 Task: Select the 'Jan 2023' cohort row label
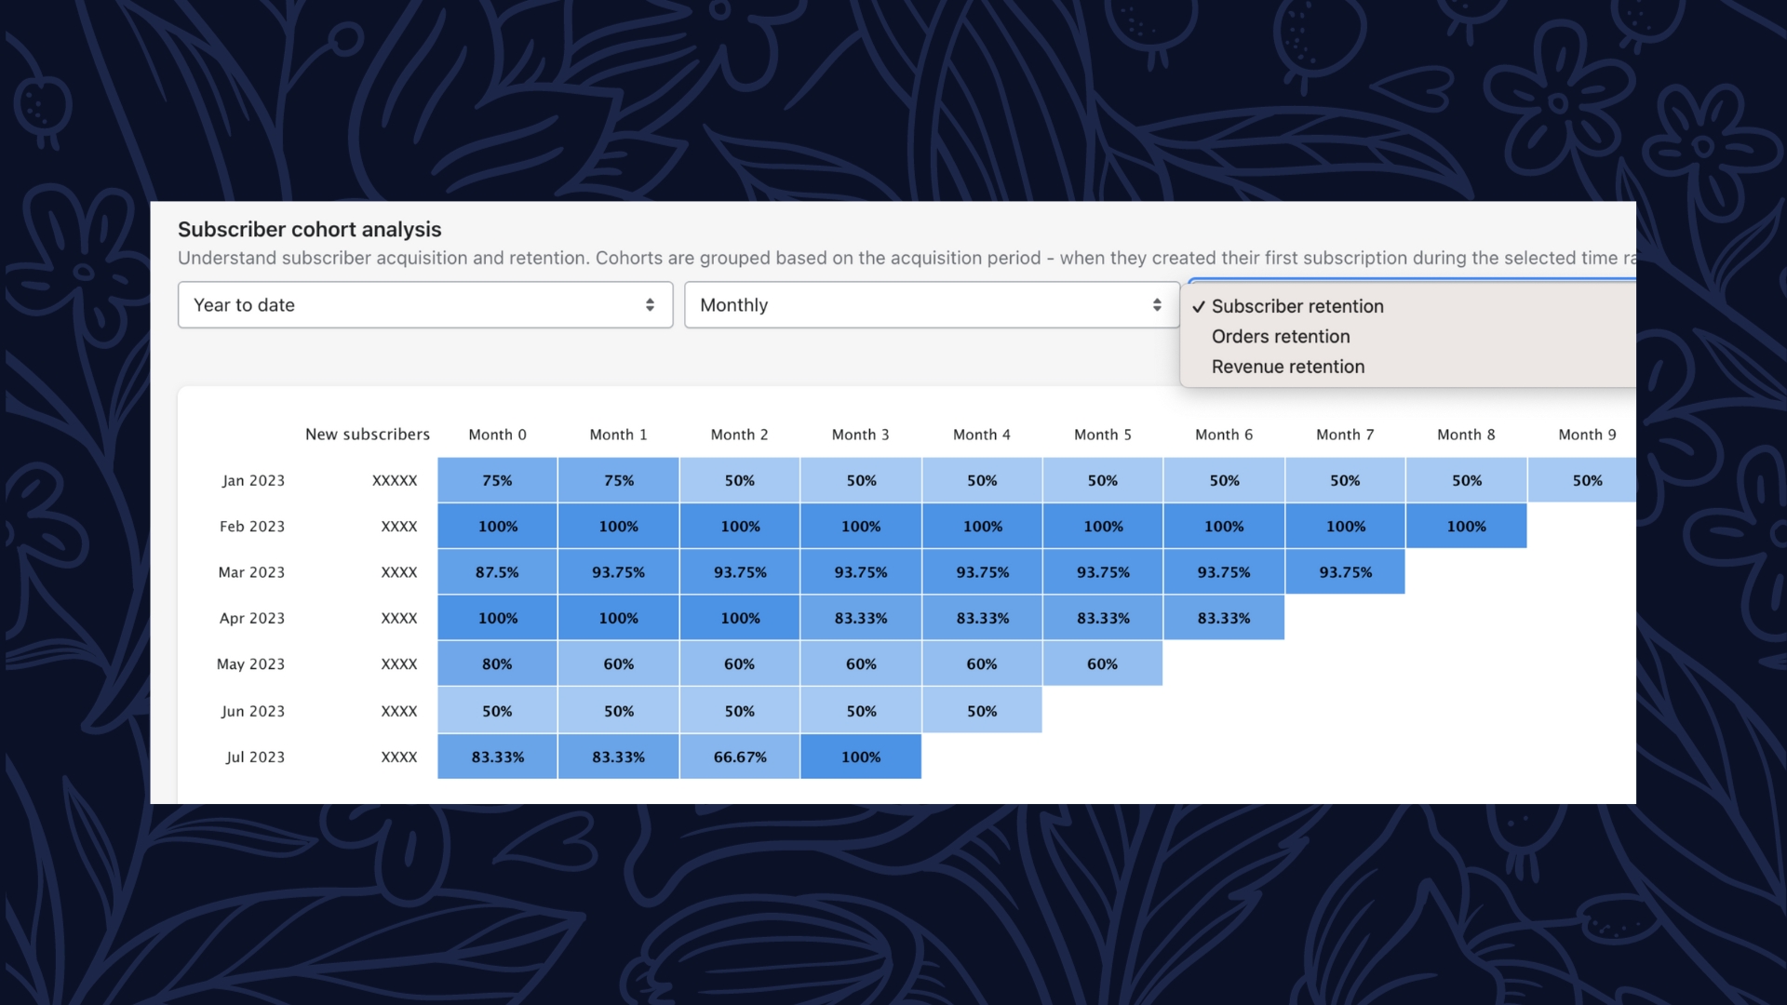point(253,480)
